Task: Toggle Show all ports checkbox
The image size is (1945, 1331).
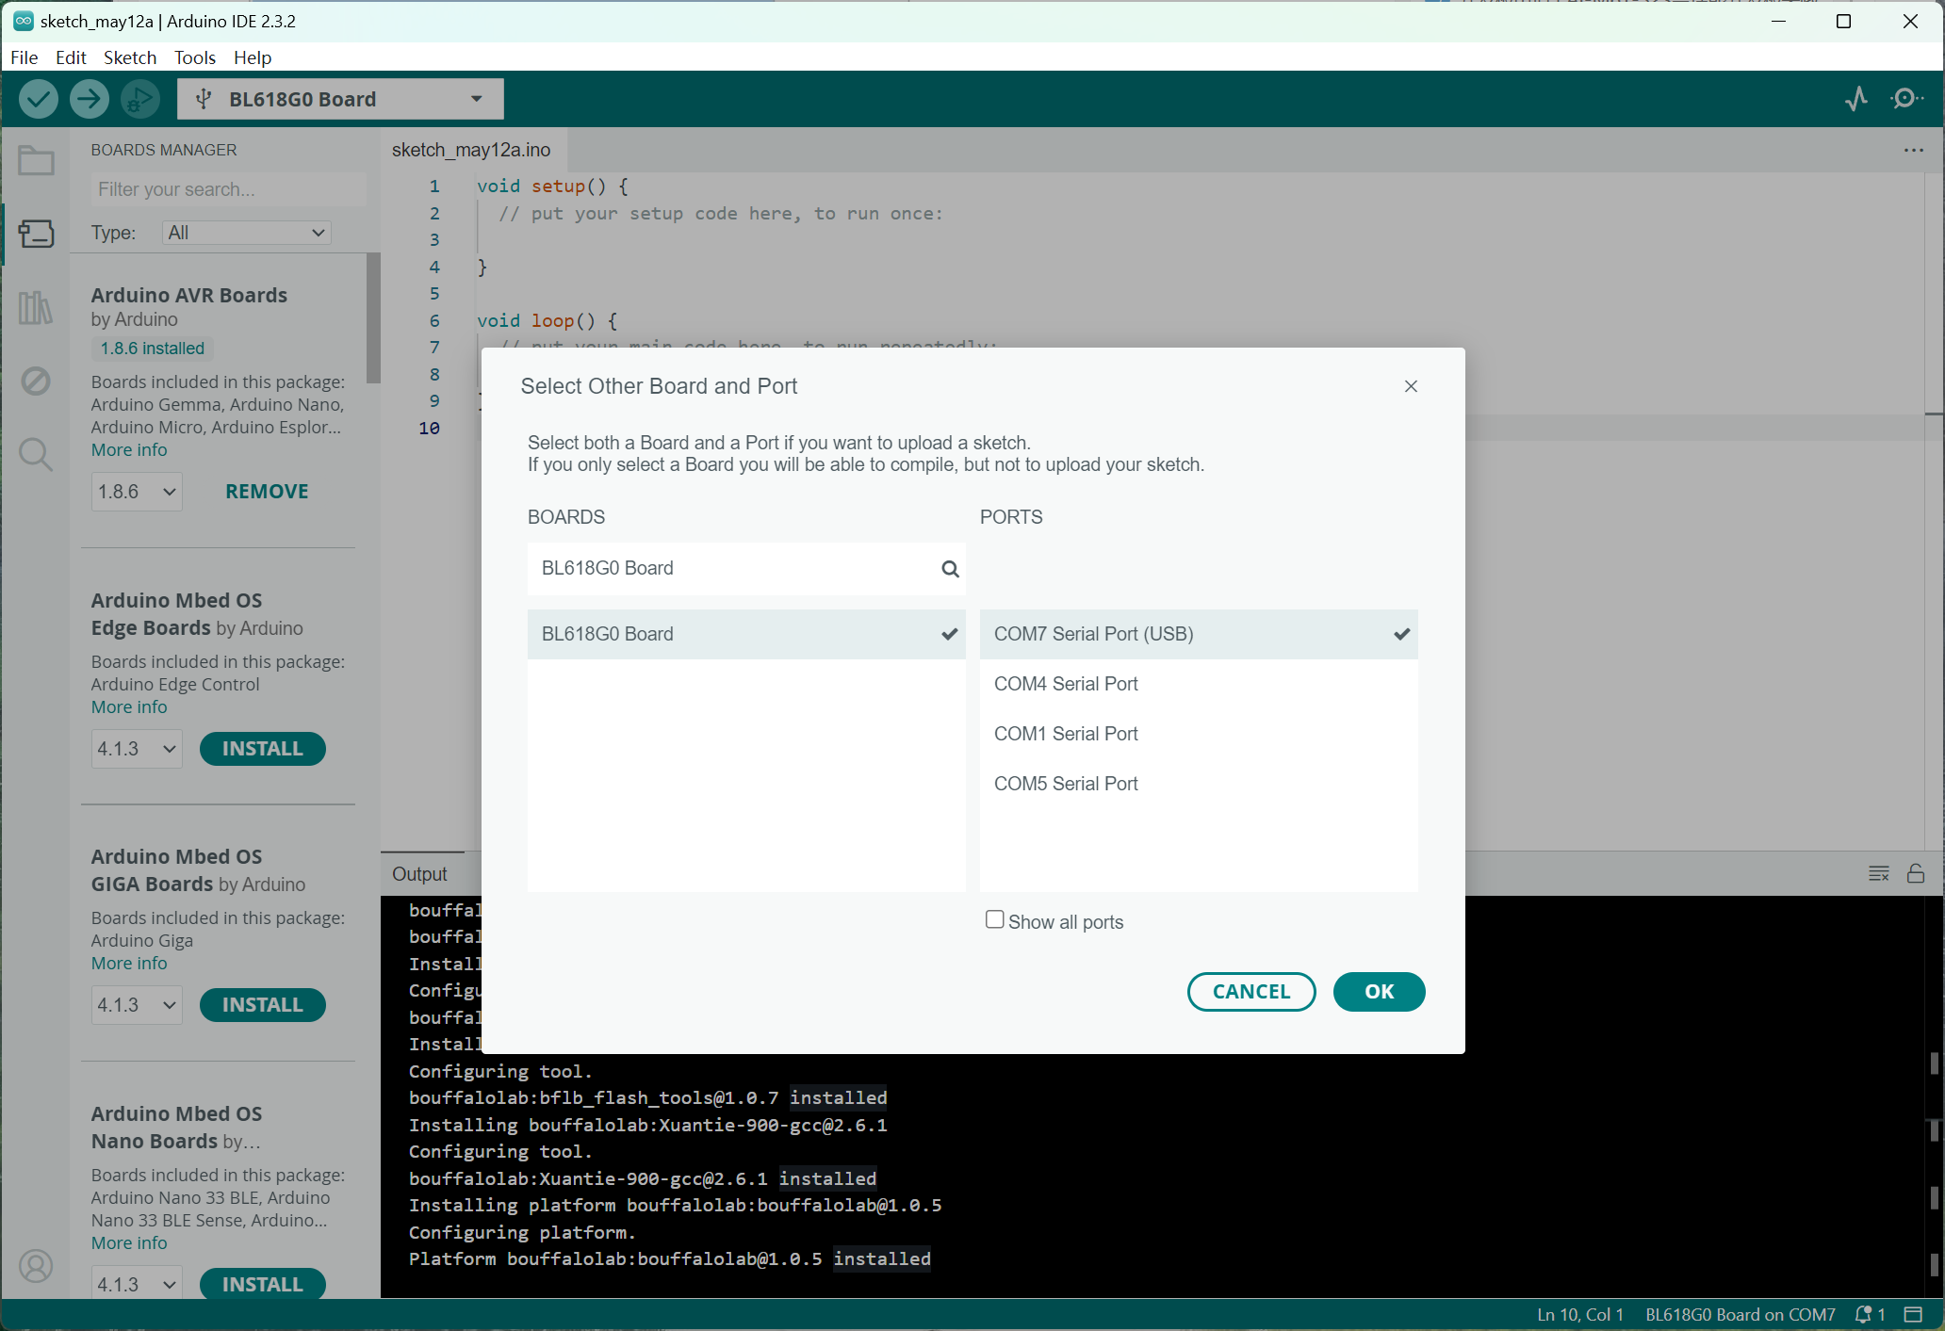Action: (993, 920)
